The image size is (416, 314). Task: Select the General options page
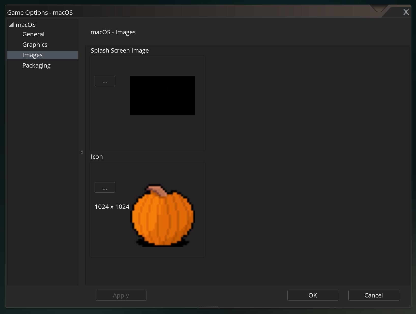(33, 34)
